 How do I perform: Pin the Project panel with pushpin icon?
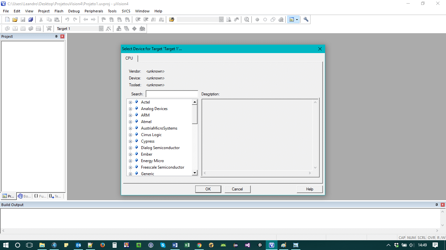pyautogui.click(x=56, y=36)
